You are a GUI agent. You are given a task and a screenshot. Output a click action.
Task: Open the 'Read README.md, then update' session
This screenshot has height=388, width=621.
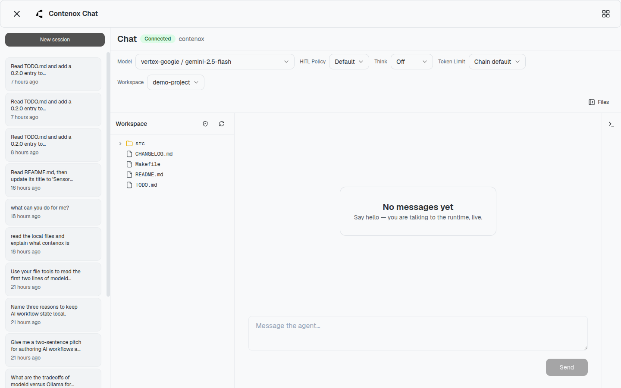click(53, 180)
